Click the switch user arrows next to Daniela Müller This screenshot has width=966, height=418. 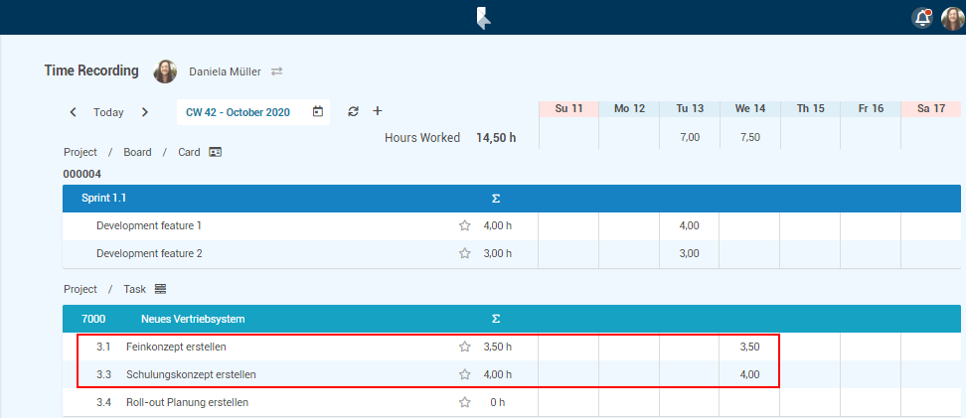[277, 71]
